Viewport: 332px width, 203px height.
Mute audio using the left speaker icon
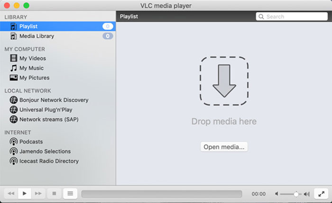click(277, 194)
